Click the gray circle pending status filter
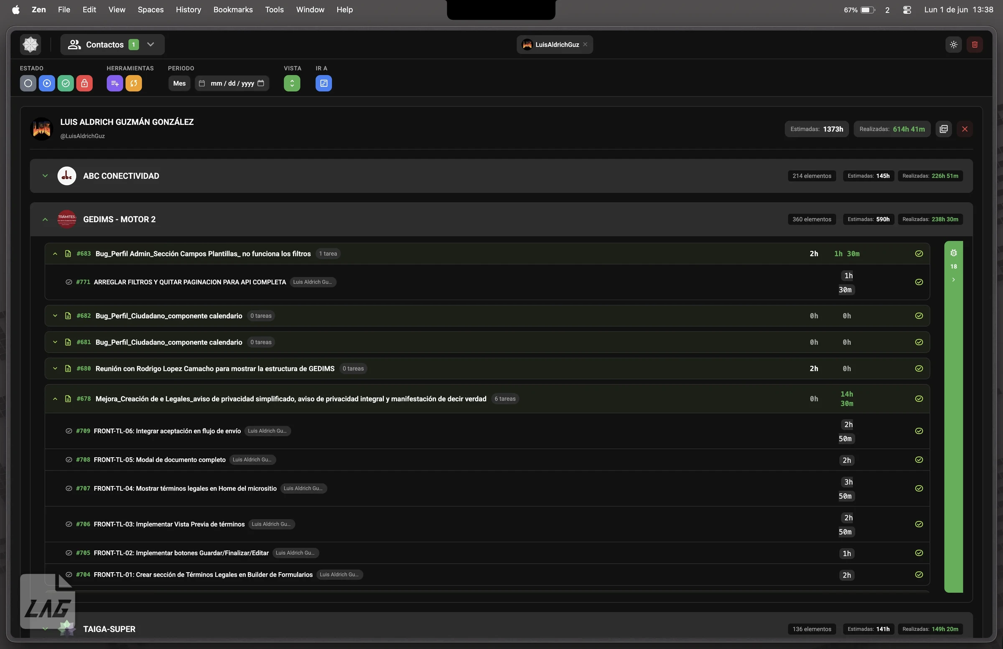 coord(28,83)
